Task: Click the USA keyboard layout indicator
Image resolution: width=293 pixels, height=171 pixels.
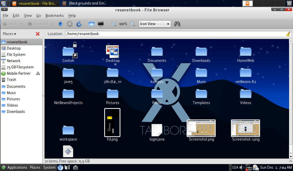Action: click(235, 167)
